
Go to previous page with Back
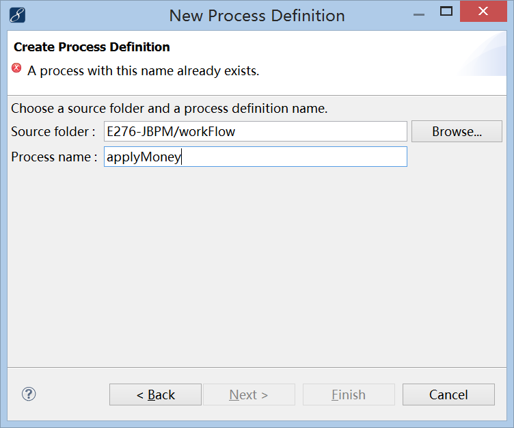tap(155, 394)
